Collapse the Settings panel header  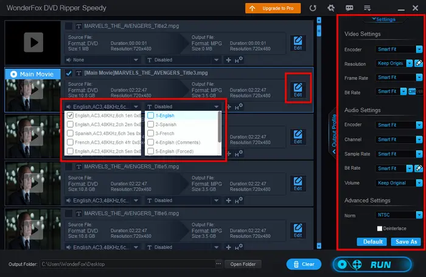click(383, 19)
